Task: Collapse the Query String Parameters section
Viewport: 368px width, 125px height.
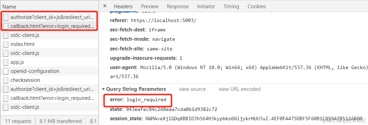Action: (x=103, y=89)
